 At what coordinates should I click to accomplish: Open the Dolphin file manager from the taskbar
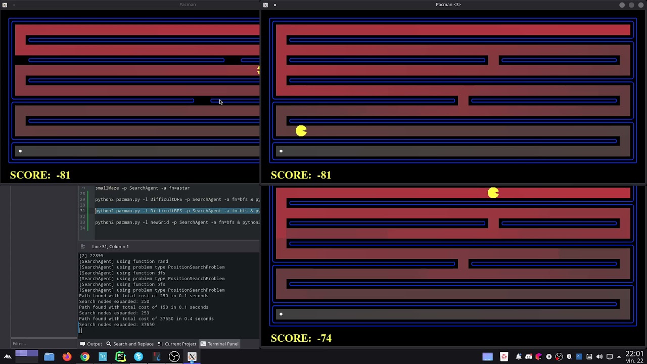pyautogui.click(x=49, y=356)
